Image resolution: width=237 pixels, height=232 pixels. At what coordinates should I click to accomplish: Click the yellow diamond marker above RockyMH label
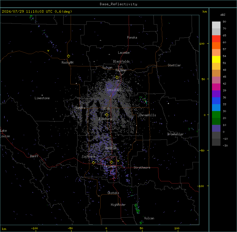click(68, 56)
